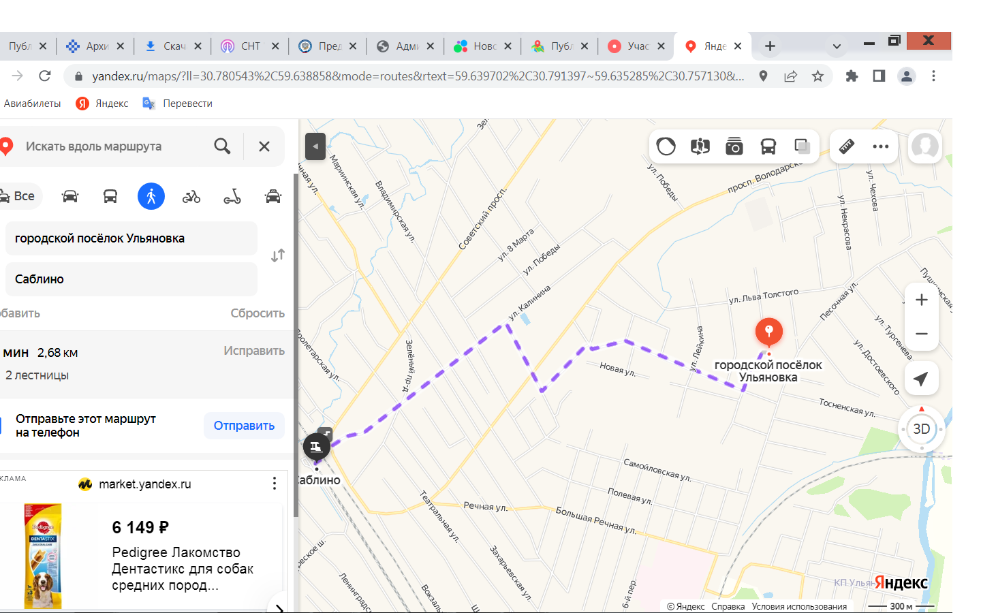Image resolution: width=981 pixels, height=613 pixels.
Task: Switch to the 'СНТ' browser tab
Action: click(x=250, y=46)
